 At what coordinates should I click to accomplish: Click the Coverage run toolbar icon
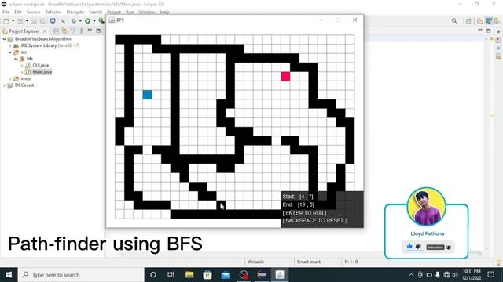point(101,21)
